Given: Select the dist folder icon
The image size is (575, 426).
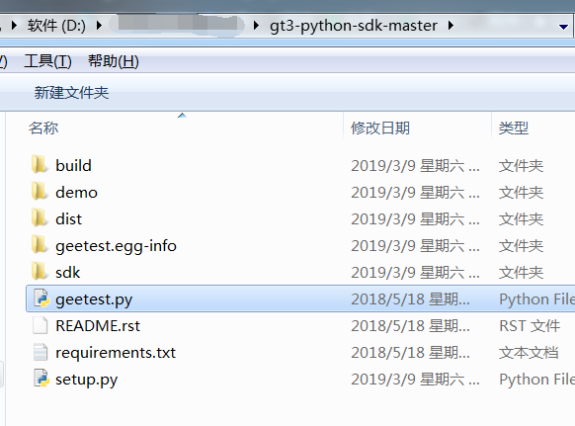Looking at the screenshot, I should coord(40,217).
